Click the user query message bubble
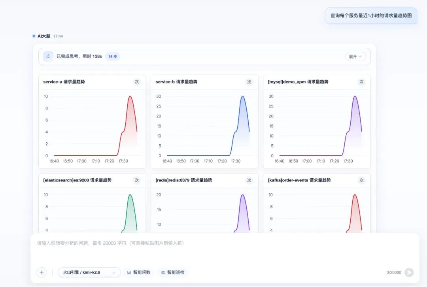Viewport: 427px width, 287px height. tap(371, 15)
